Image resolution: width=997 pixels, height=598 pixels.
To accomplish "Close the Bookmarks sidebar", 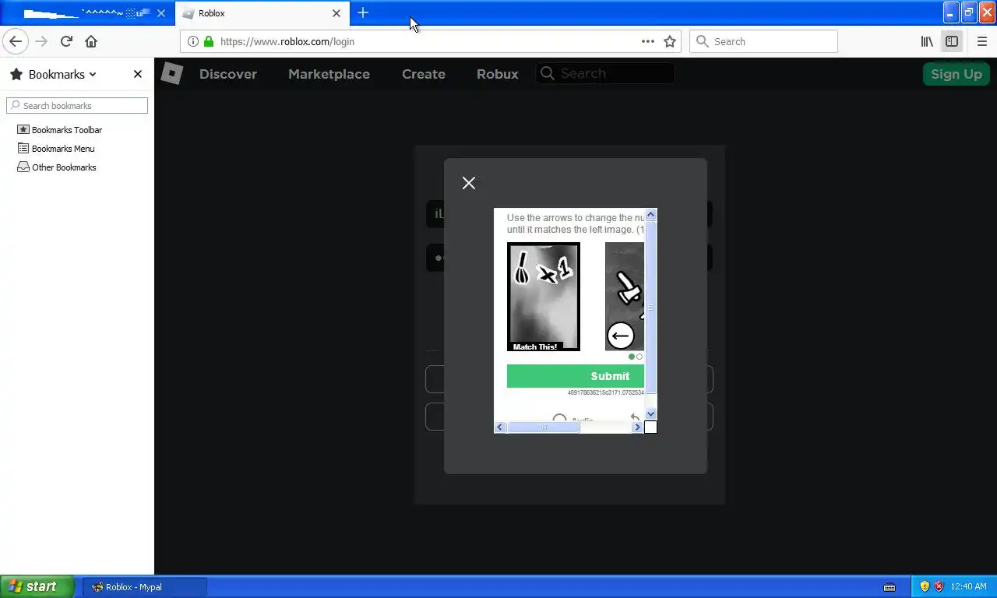I will point(138,74).
